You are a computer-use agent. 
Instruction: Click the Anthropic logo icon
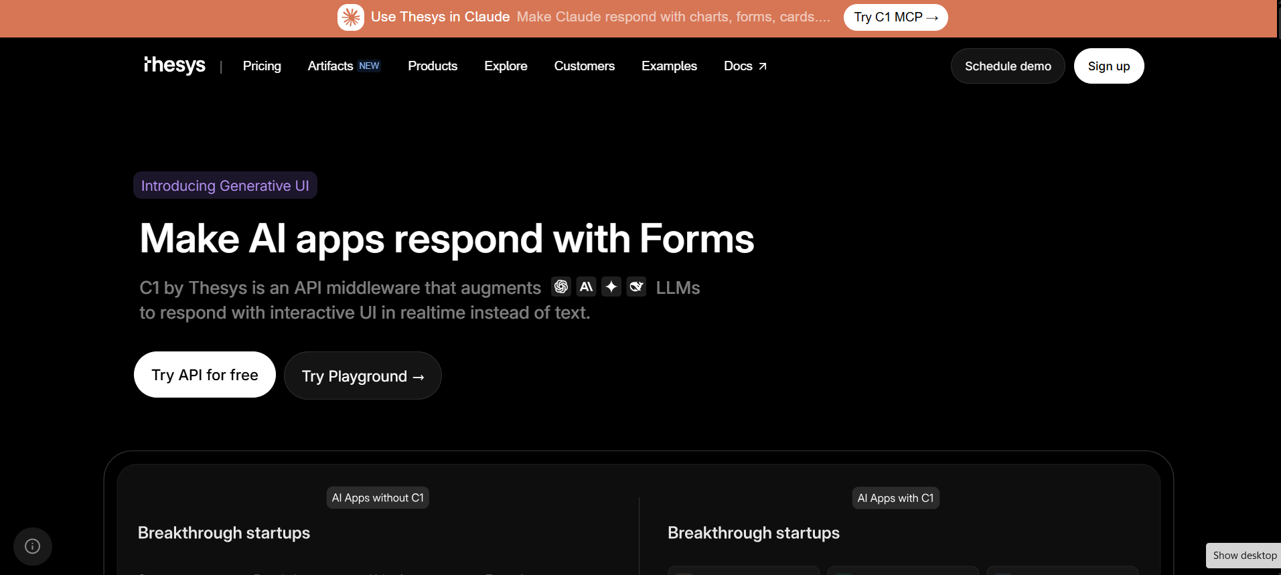(587, 286)
